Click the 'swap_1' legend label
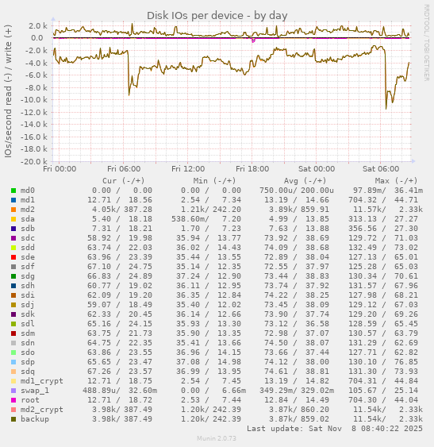This screenshot has height=447, width=434. point(35,391)
